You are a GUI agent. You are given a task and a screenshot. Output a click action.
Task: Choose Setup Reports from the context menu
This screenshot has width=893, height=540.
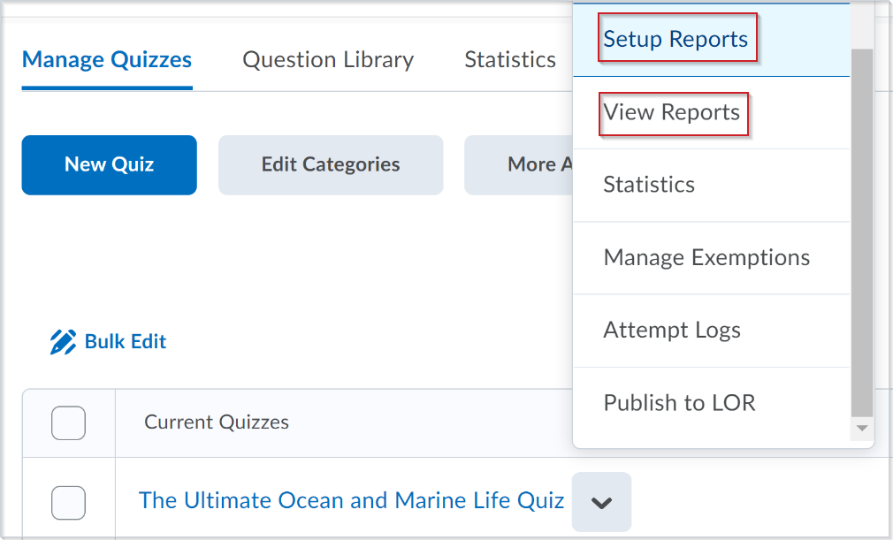coord(675,40)
